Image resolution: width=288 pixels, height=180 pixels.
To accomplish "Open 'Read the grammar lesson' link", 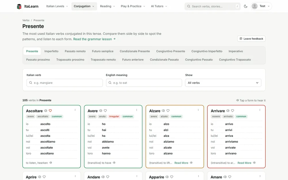I will [94, 39].
